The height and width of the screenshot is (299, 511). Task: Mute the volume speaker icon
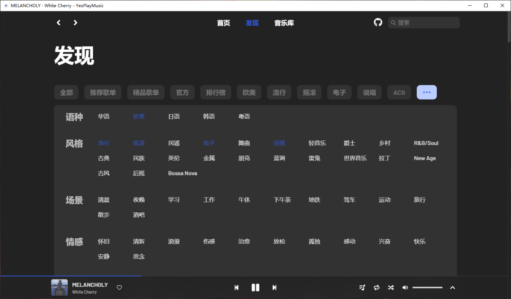click(x=405, y=288)
